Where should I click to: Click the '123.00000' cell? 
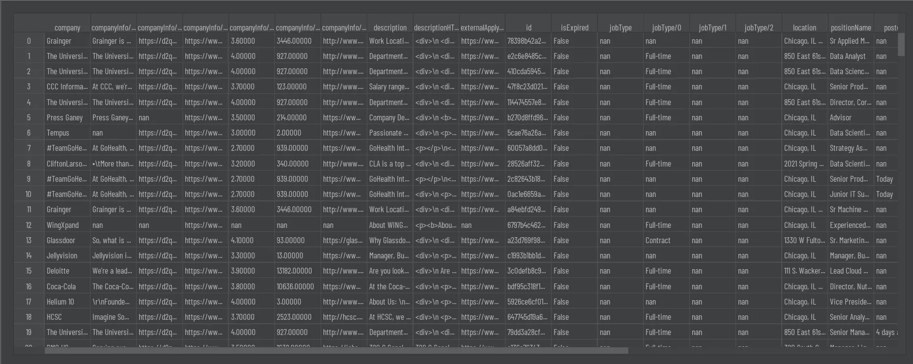tap(297, 86)
